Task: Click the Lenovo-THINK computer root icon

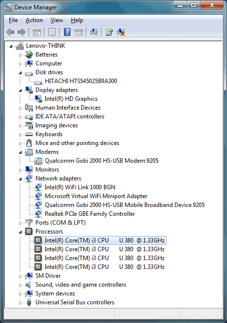Action: coord(20,46)
